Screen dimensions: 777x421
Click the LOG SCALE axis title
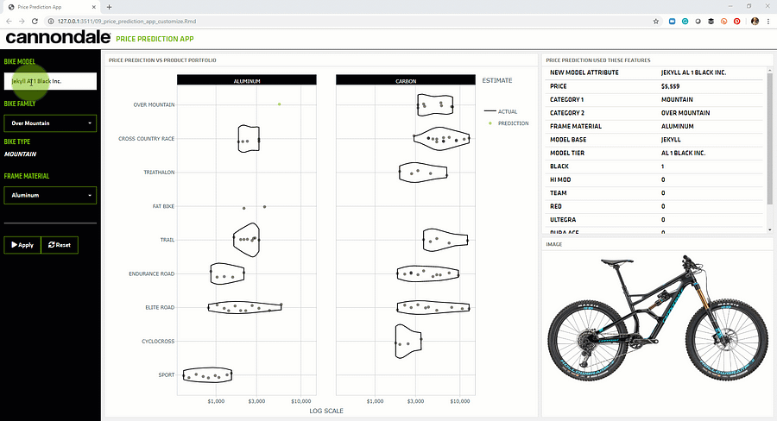pos(326,411)
